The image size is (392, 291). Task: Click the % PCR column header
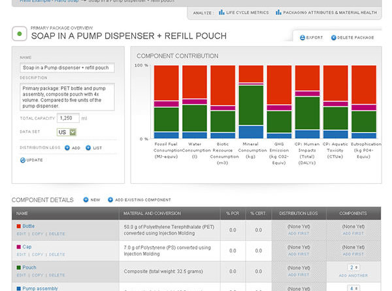[233, 213]
